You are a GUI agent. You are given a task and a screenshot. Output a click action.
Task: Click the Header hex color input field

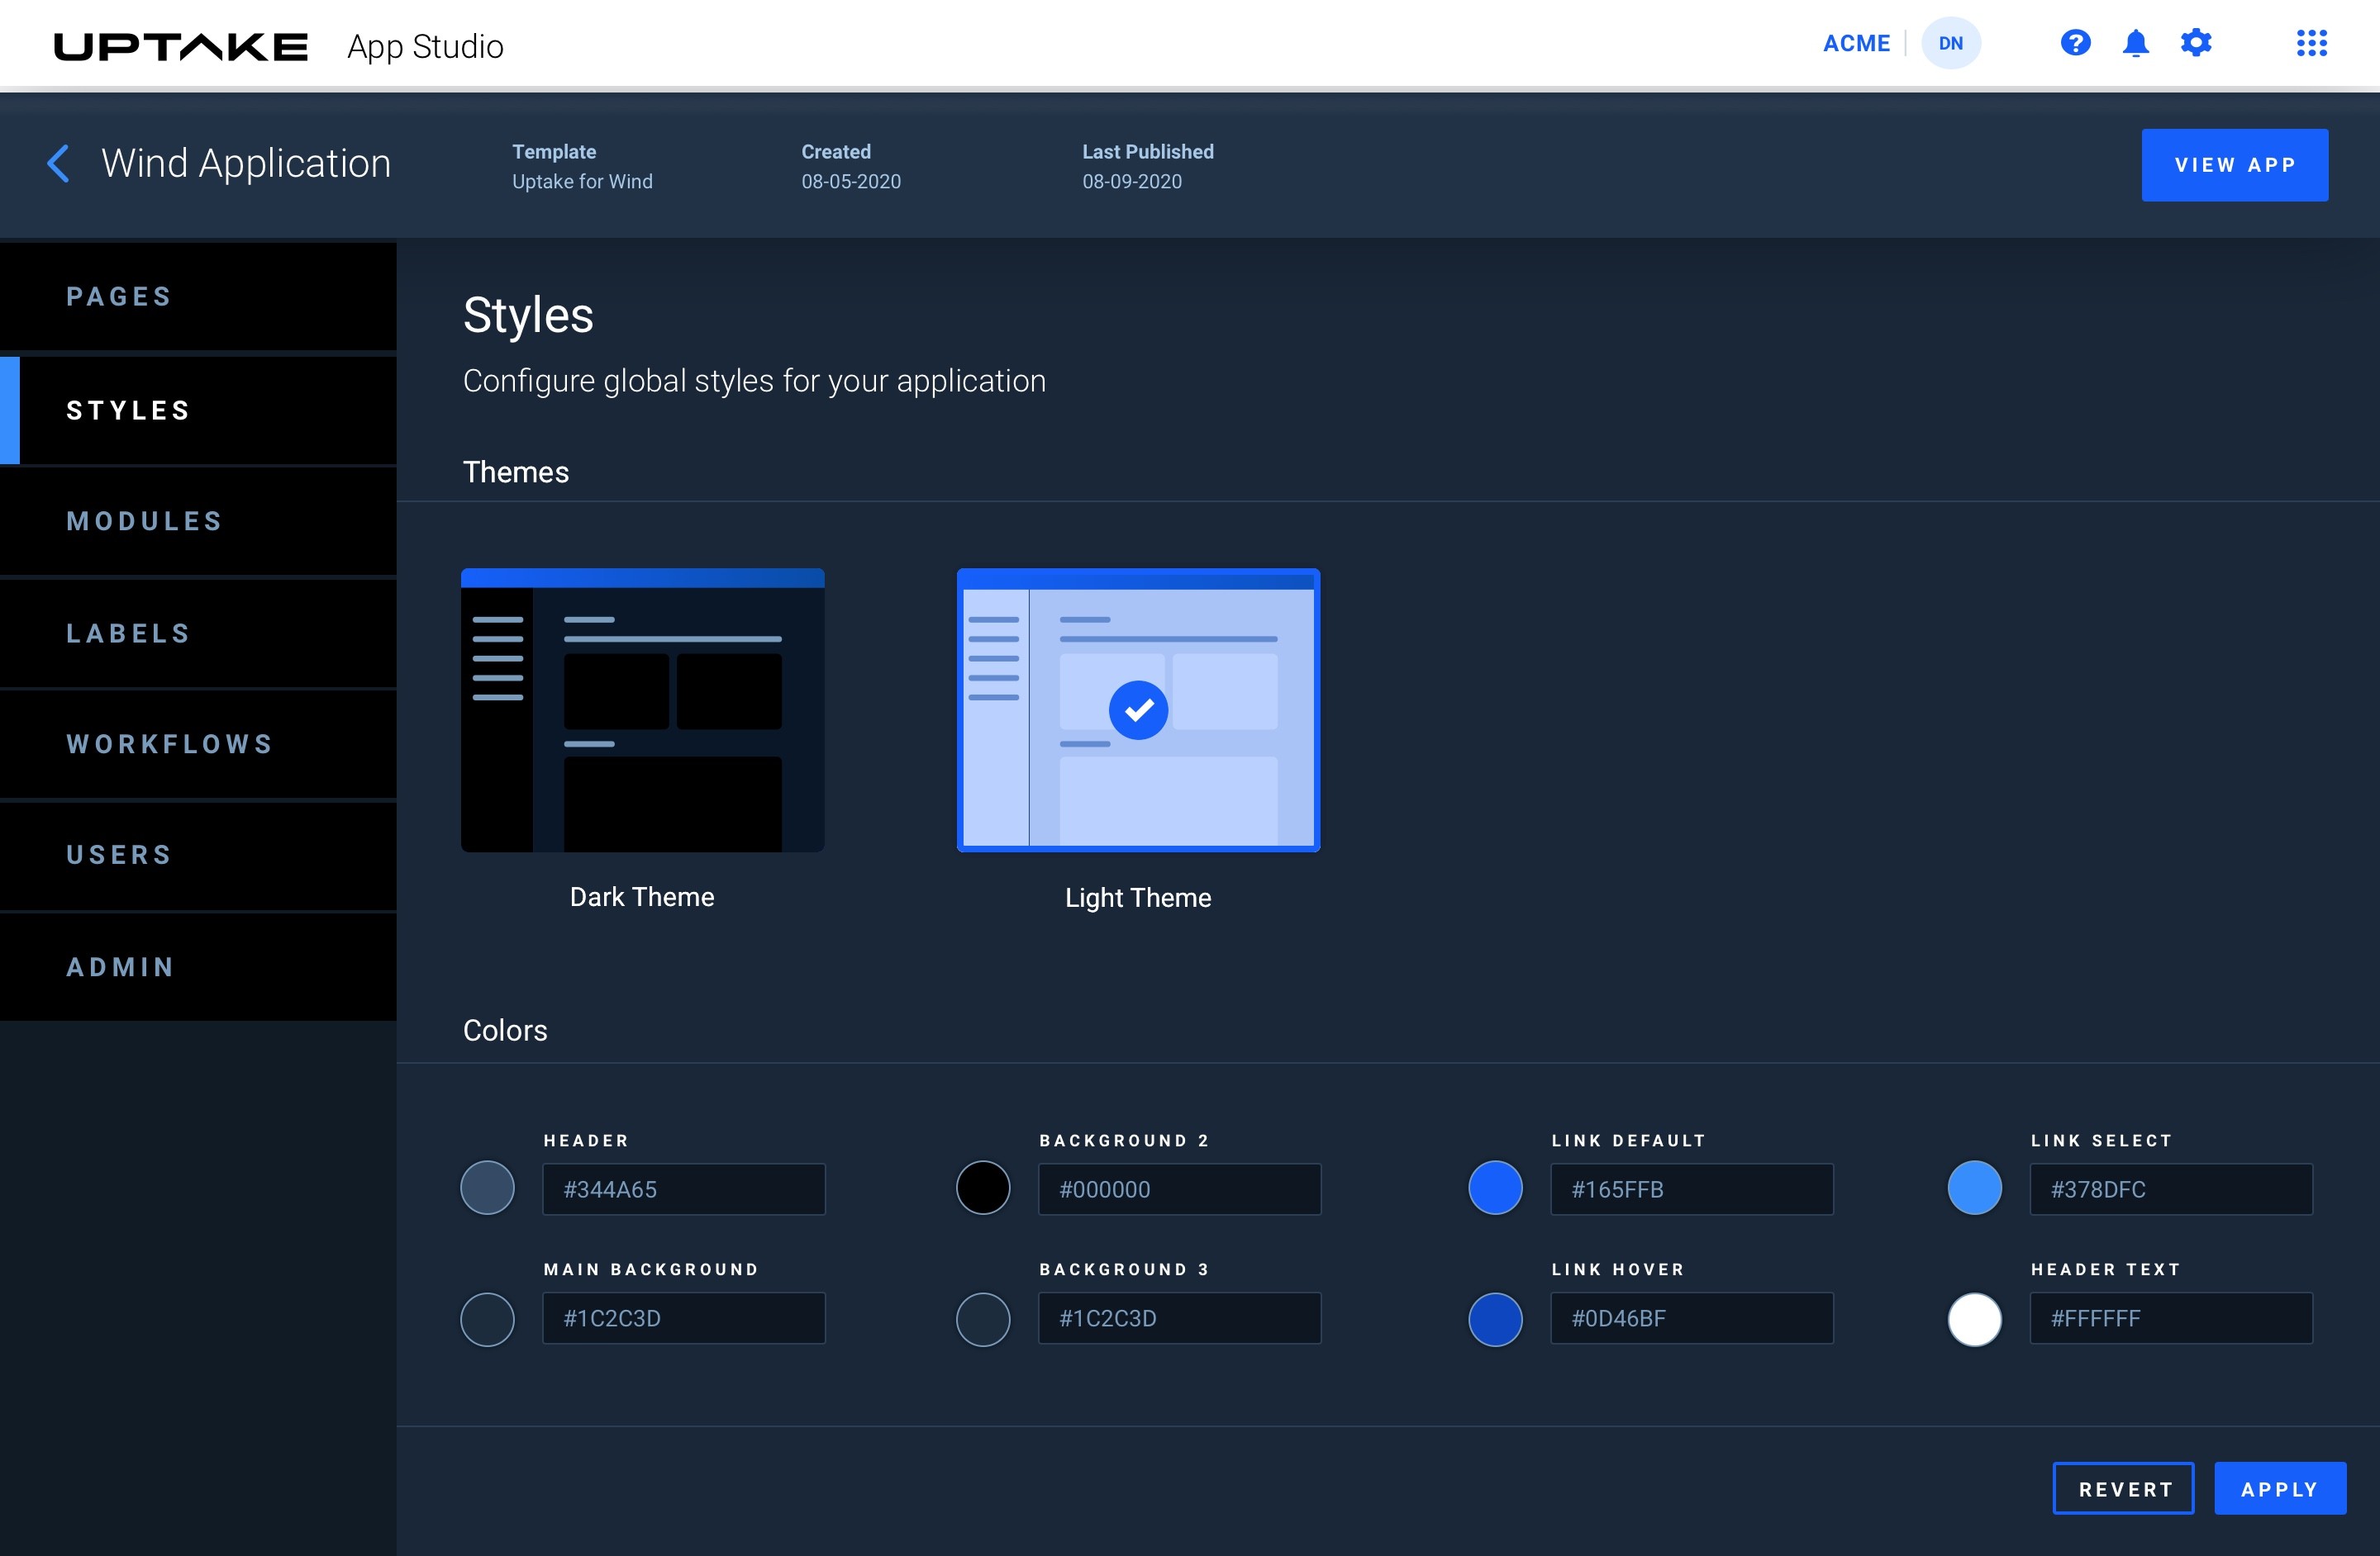click(683, 1189)
